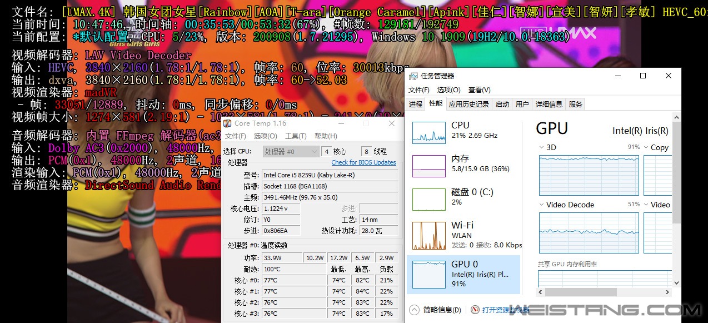Image resolution: width=708 pixels, height=323 pixels.
Task: Minimize the Task Manager window
Action: (617, 76)
